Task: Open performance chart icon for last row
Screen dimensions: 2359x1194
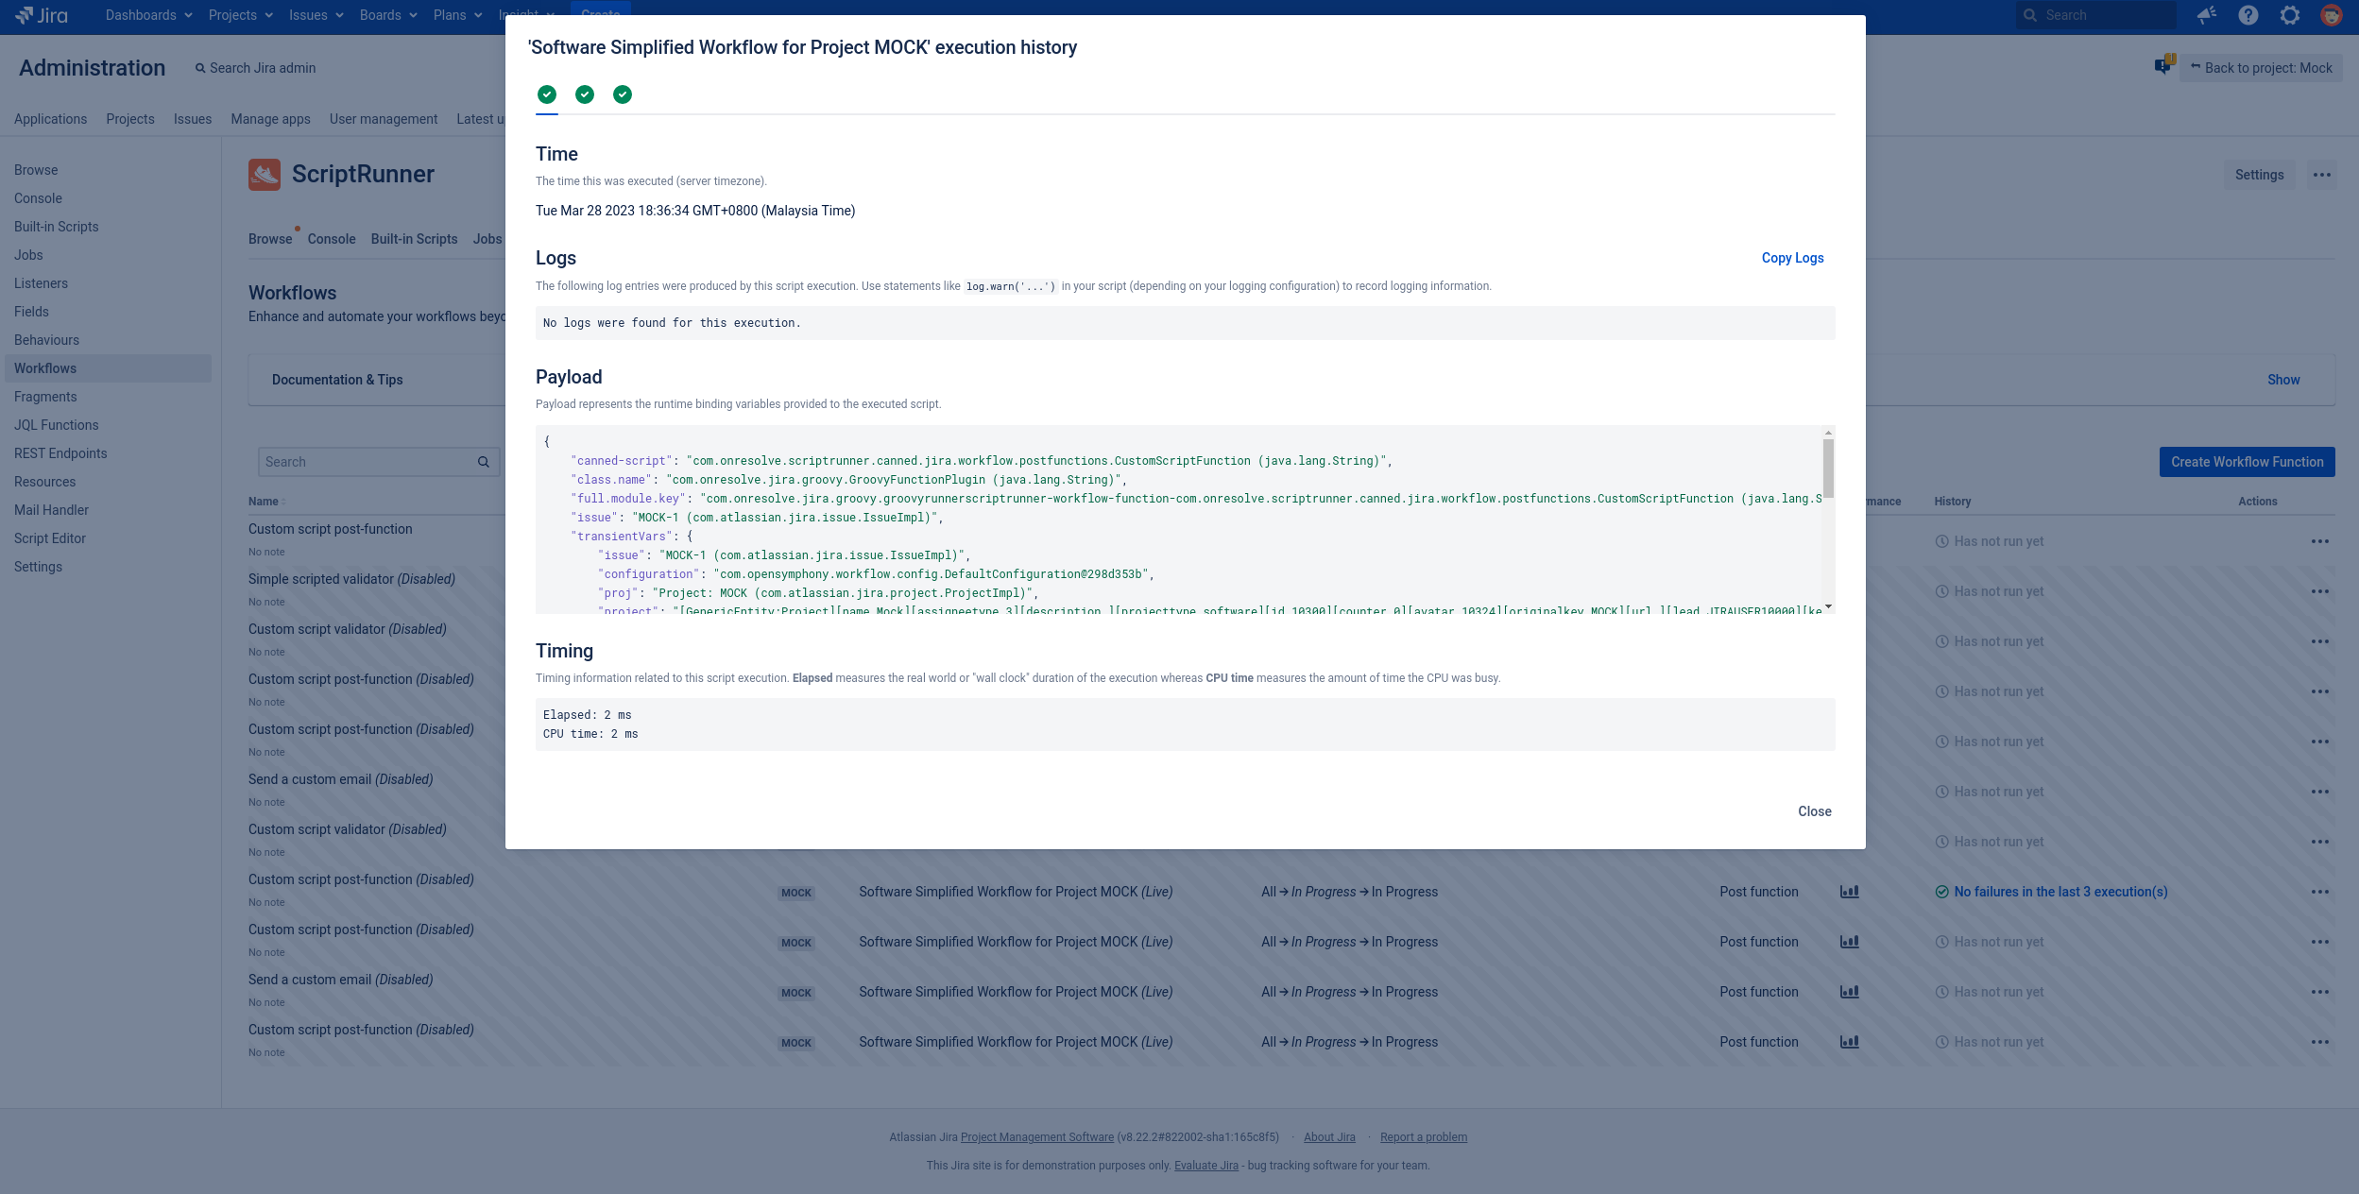Action: pyautogui.click(x=1850, y=1042)
